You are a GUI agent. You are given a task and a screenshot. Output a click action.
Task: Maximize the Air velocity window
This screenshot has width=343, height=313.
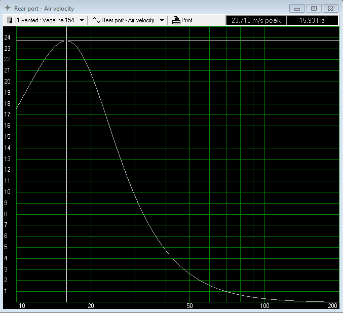click(x=314, y=9)
